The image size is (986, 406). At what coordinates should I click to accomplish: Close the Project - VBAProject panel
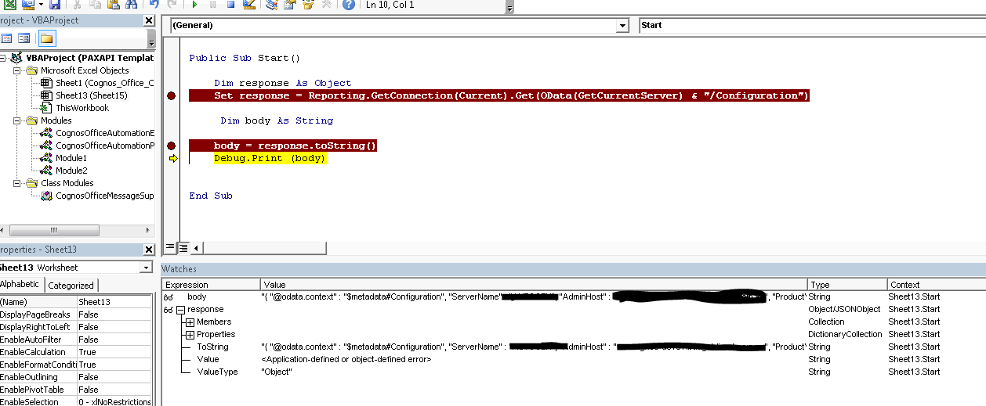(x=150, y=20)
